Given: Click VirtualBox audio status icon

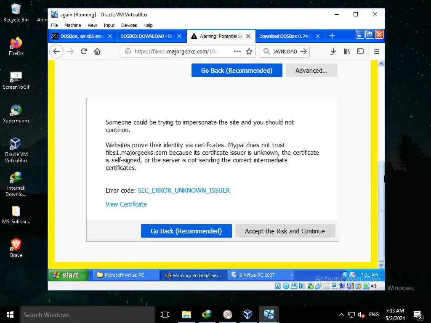Looking at the screenshot, I should [x=301, y=286].
